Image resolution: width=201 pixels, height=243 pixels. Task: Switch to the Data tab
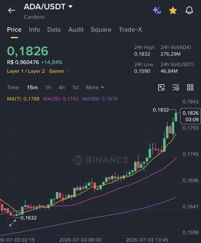54,29
